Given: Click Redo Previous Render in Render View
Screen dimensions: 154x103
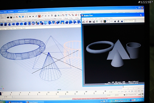Looking at the screenshot, I should click(x=83, y=22).
